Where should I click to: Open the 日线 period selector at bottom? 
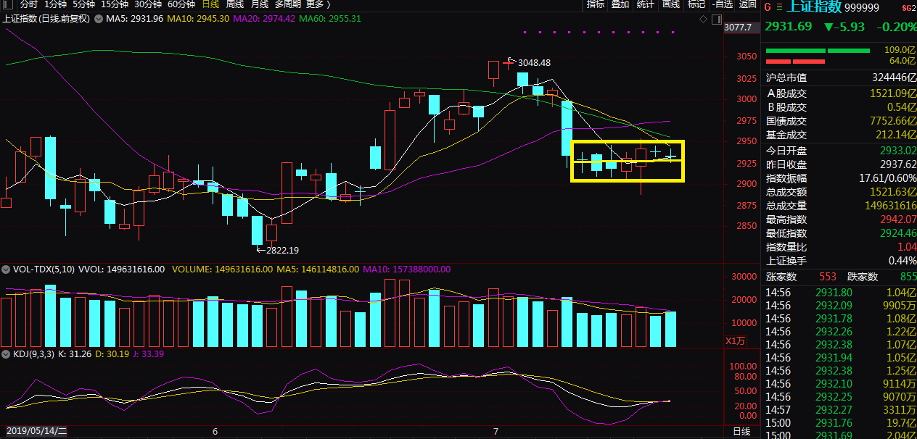(x=741, y=432)
